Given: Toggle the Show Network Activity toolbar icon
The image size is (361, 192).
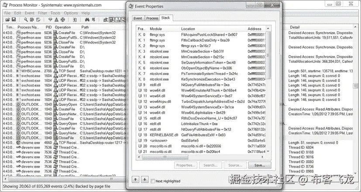Looking at the screenshot, I should point(118,20).
